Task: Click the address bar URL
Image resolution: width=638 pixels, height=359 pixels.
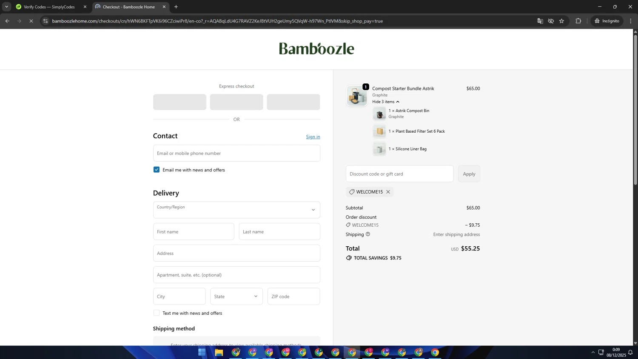Action: [217, 21]
